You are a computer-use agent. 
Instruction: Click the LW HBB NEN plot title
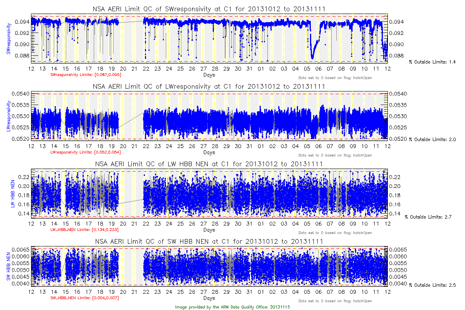coord(209,164)
